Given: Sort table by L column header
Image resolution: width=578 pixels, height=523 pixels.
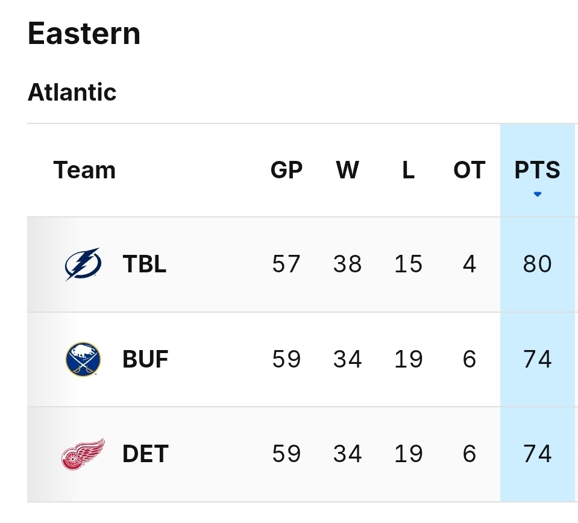Looking at the screenshot, I should [409, 171].
